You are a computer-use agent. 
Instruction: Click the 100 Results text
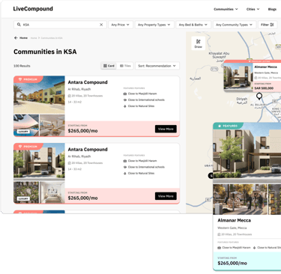(x=22, y=66)
